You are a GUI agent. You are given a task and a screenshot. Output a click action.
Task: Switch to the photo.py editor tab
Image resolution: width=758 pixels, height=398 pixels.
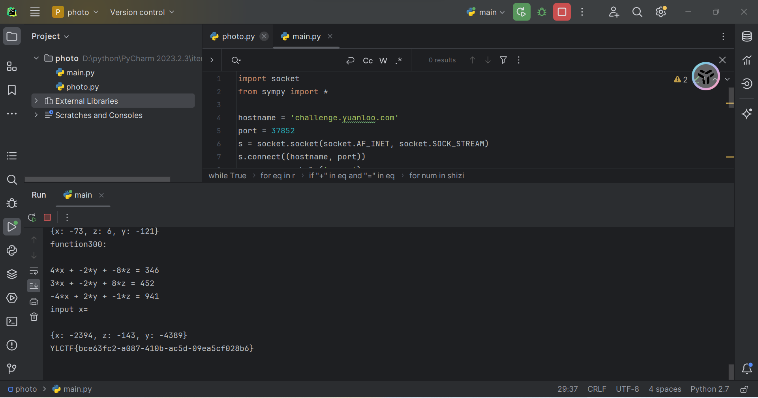(238, 36)
